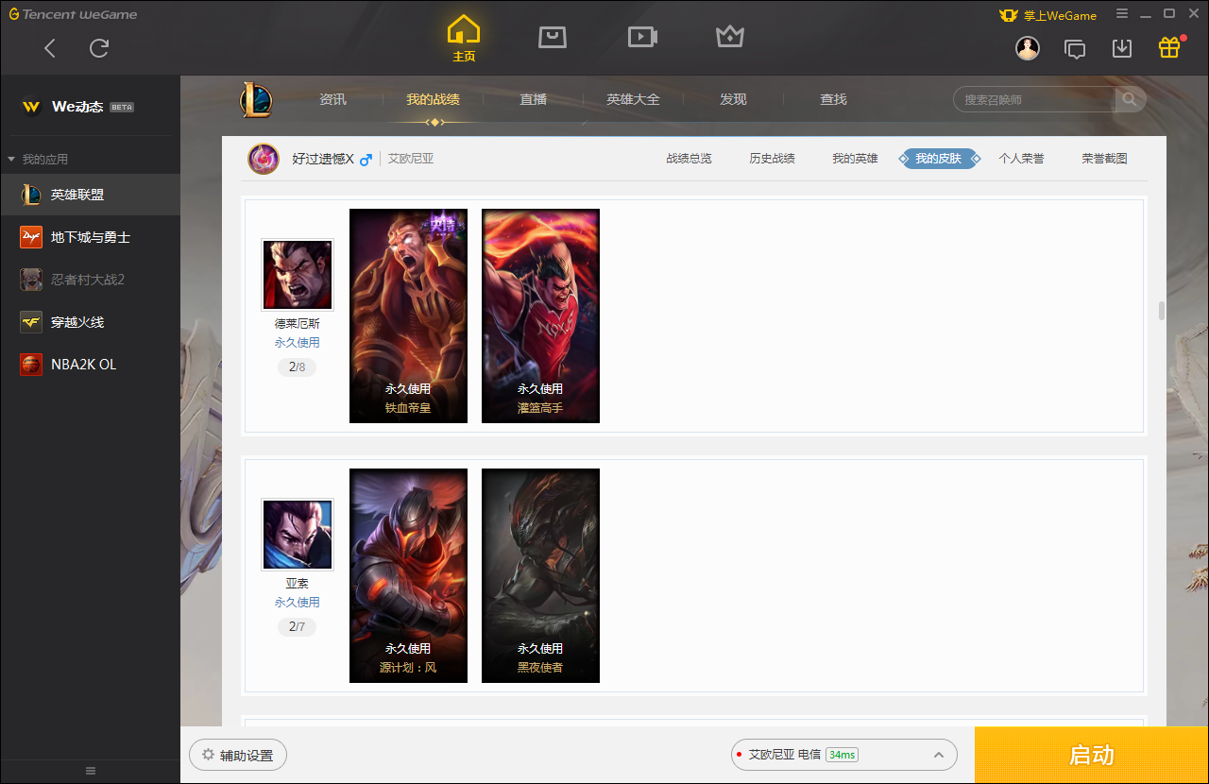Screen dimensions: 1209x784
Task: Click the summoner name 好过遗憾X
Action: point(323,159)
